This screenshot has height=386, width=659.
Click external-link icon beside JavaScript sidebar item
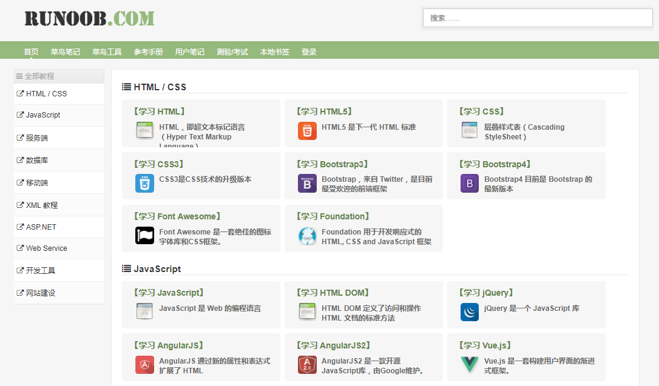click(x=20, y=115)
